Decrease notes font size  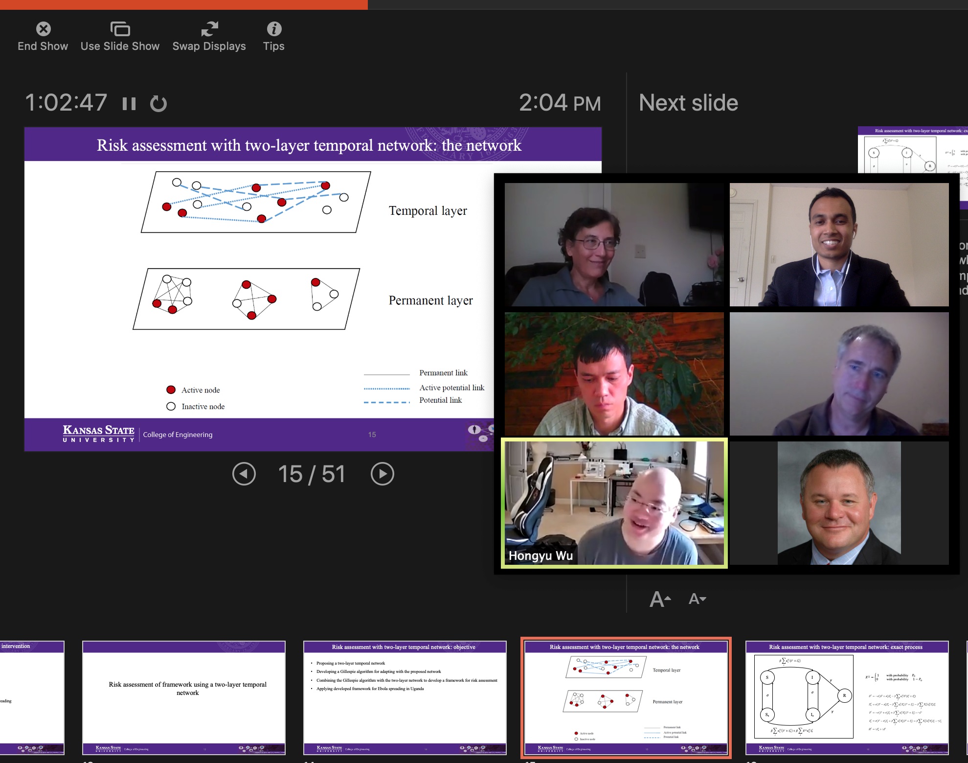point(697,599)
